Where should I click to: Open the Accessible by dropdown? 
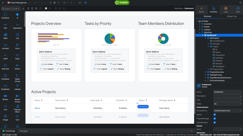click(x=228, y=110)
